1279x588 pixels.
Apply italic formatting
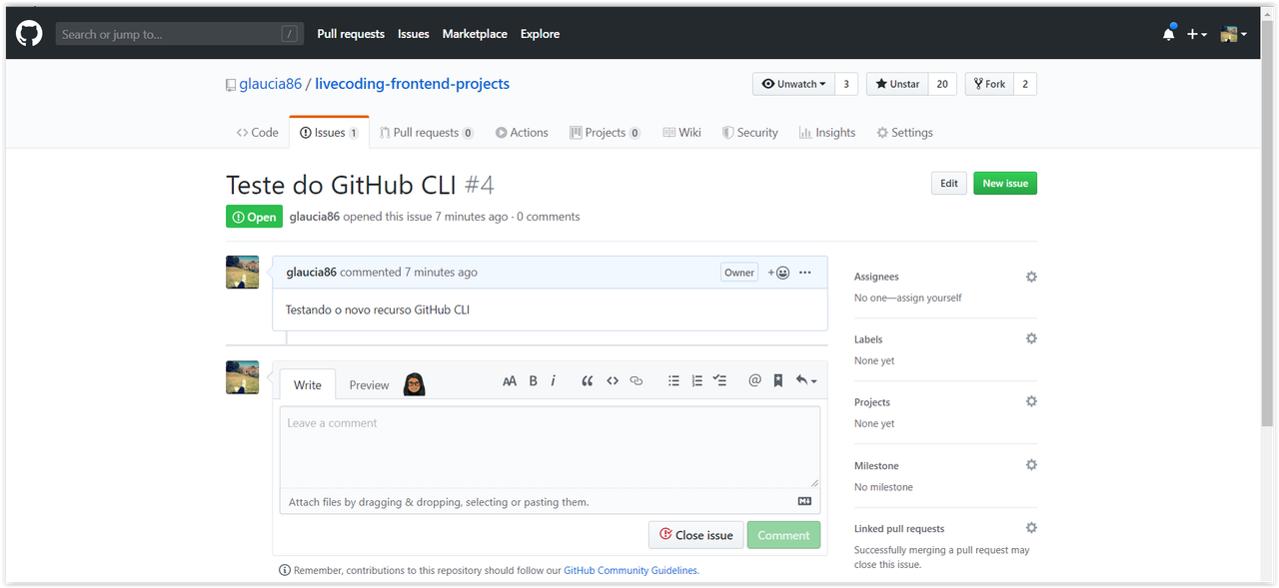(554, 381)
